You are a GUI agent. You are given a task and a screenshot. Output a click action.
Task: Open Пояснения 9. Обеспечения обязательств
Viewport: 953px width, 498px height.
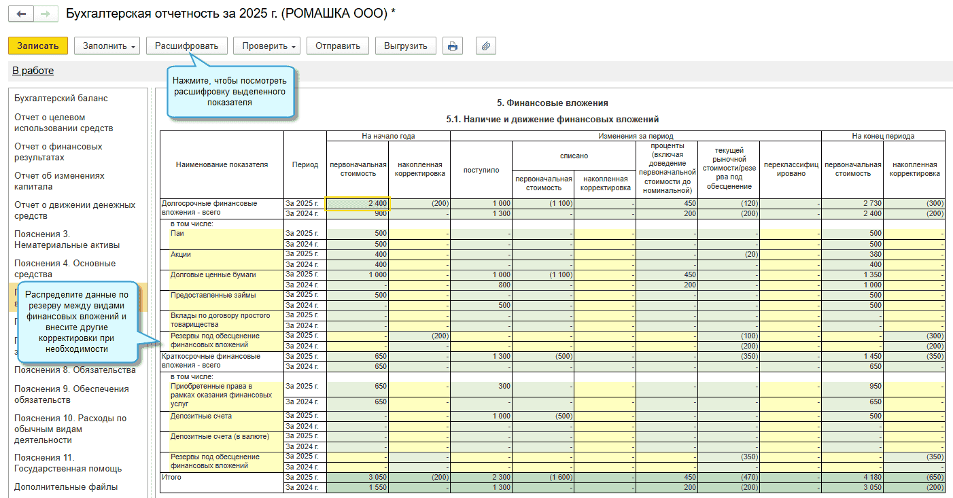(71, 394)
